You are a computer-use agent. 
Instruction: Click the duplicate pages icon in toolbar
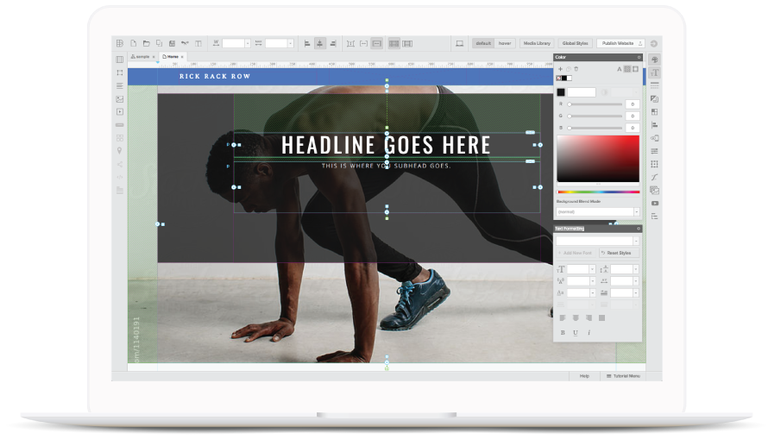(159, 44)
